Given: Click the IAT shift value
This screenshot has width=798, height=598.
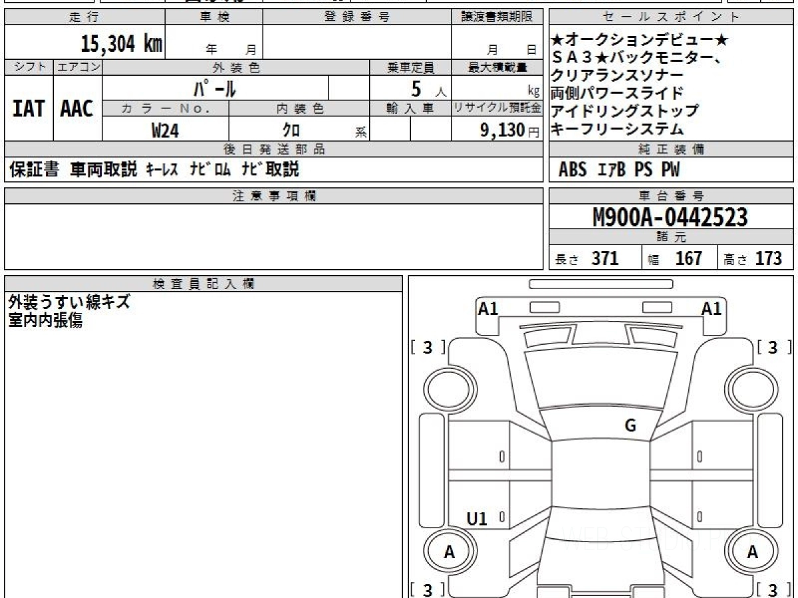Looking at the screenshot, I should pos(29,109).
